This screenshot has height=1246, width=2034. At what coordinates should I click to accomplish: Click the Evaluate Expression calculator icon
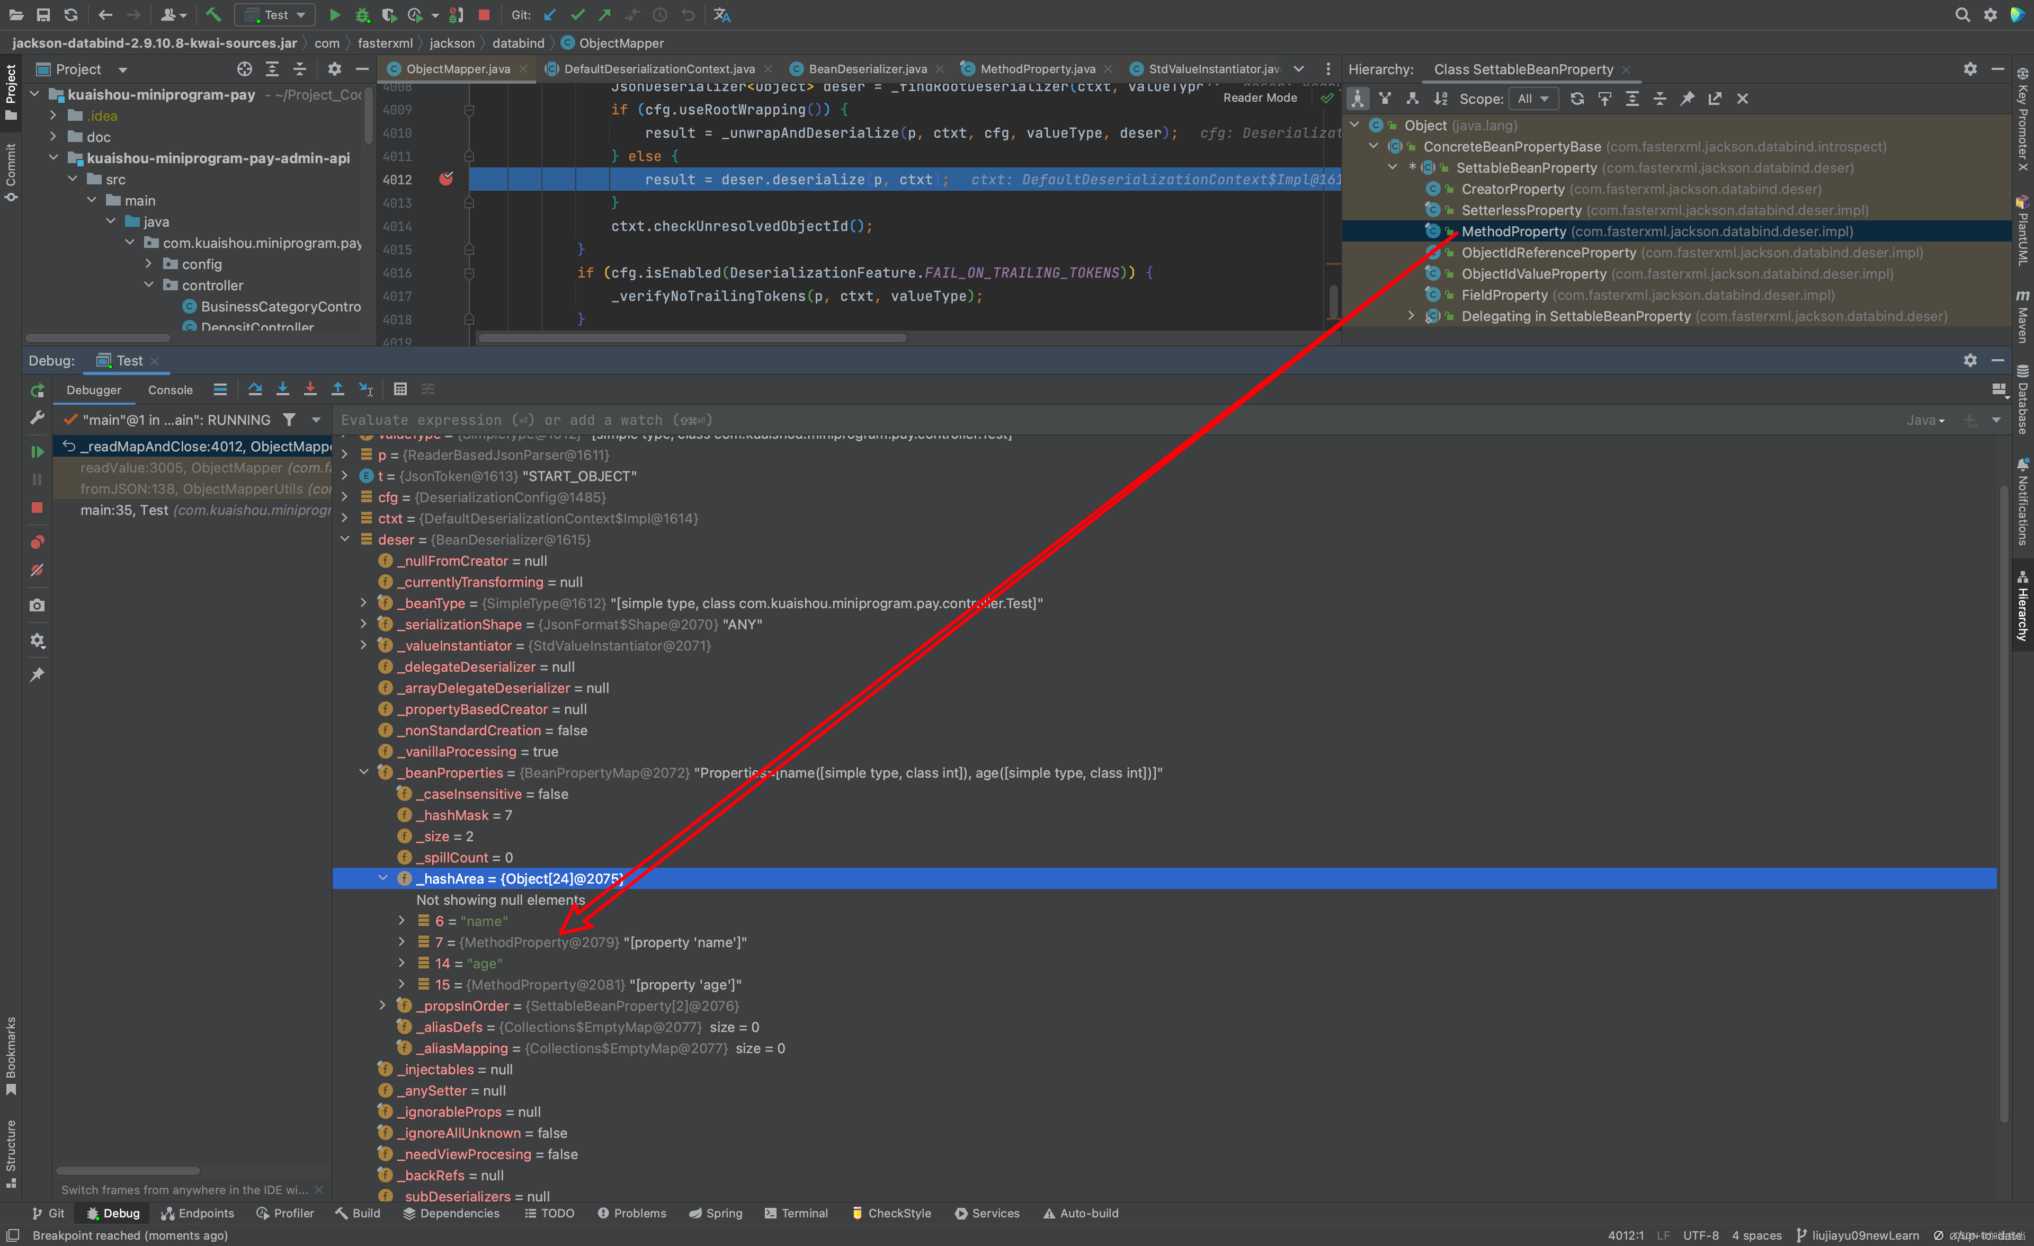(400, 389)
